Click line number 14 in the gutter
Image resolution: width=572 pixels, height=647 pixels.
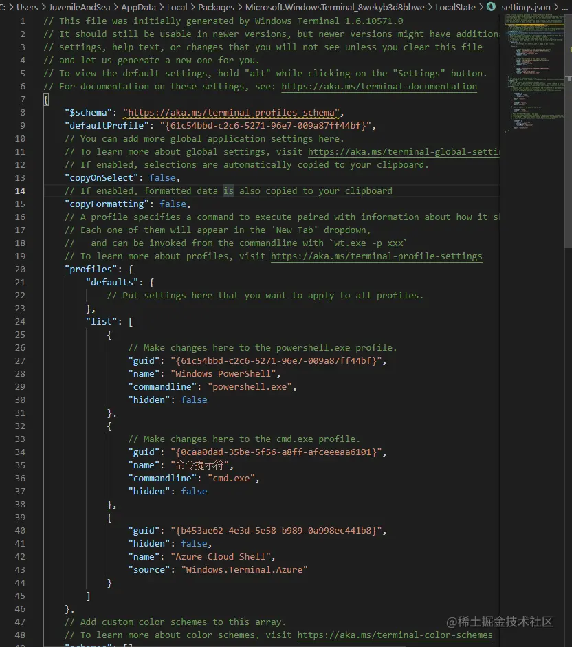click(20, 190)
